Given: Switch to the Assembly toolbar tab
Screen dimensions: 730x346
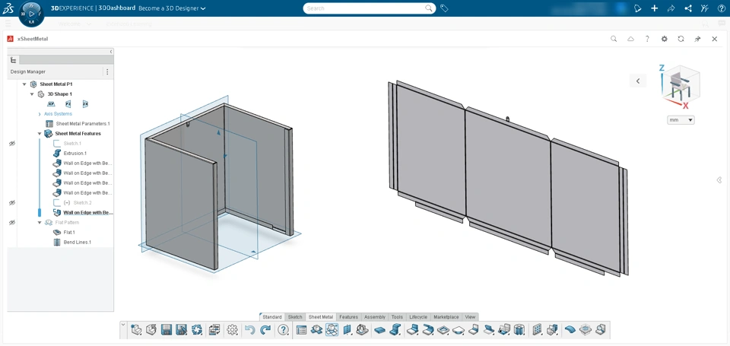Looking at the screenshot, I should tap(375, 316).
